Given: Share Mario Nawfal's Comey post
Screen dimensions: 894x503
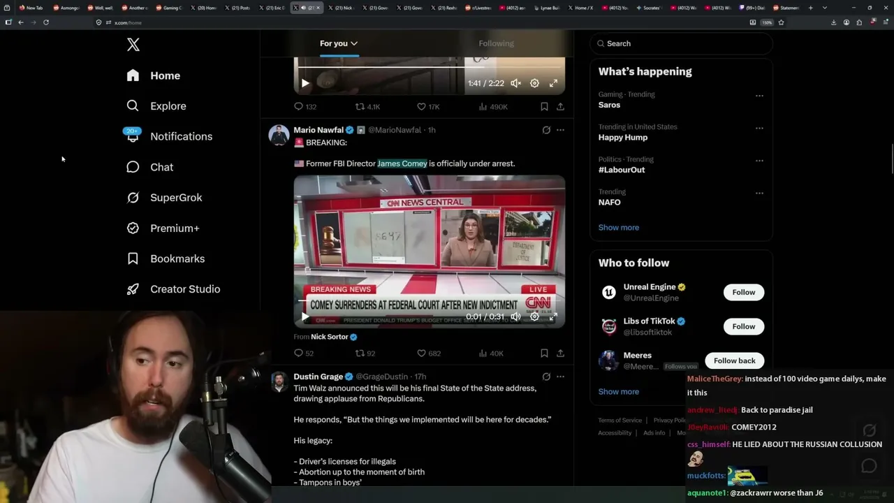Looking at the screenshot, I should [560, 353].
